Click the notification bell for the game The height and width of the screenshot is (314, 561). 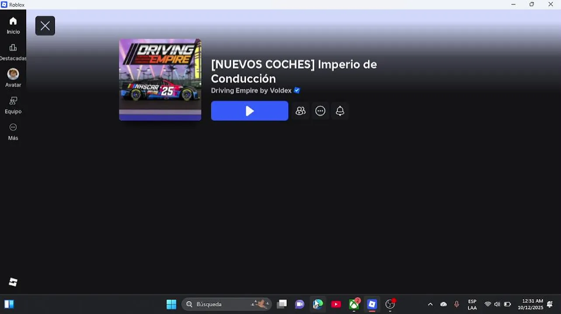340,111
